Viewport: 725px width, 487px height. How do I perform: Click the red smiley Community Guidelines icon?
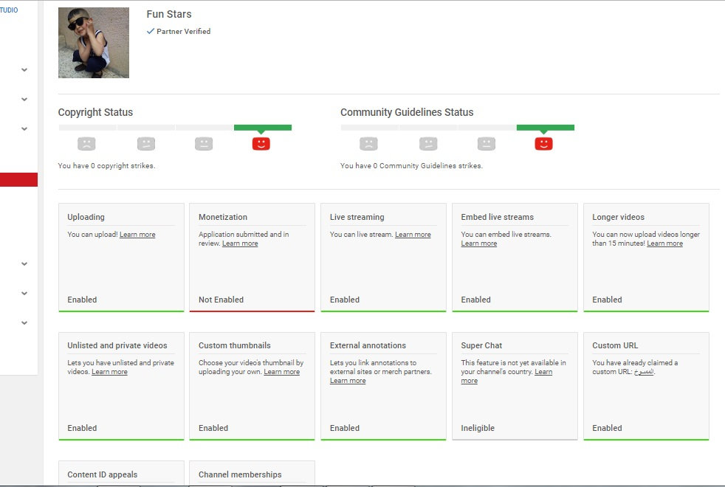click(x=543, y=144)
